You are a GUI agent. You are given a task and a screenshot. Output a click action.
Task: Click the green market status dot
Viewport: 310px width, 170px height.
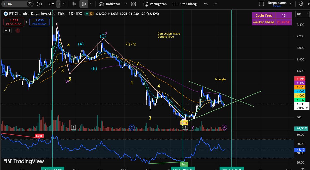tap(87, 14)
